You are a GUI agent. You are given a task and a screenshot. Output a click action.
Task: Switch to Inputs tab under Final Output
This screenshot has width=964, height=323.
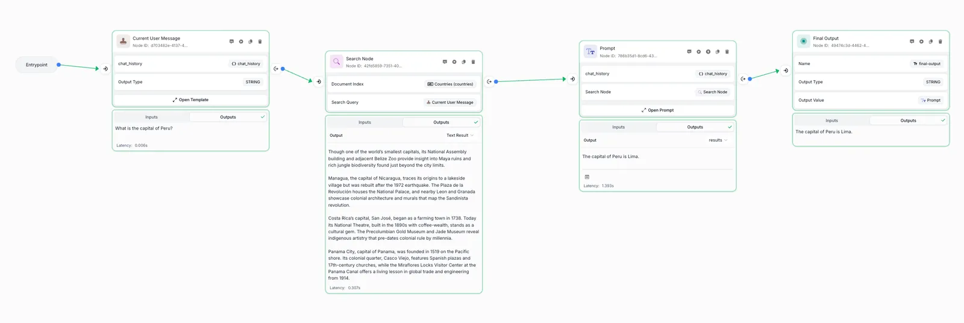831,121
